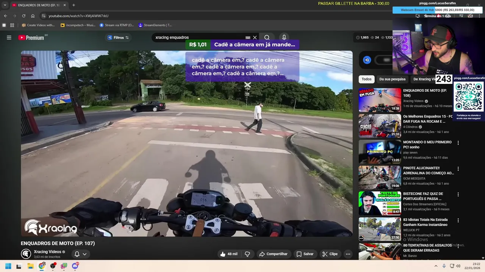The width and height of the screenshot is (485, 272).
Task: Open the 'incompetech – Musi...' bookmark
Action: (x=78, y=25)
